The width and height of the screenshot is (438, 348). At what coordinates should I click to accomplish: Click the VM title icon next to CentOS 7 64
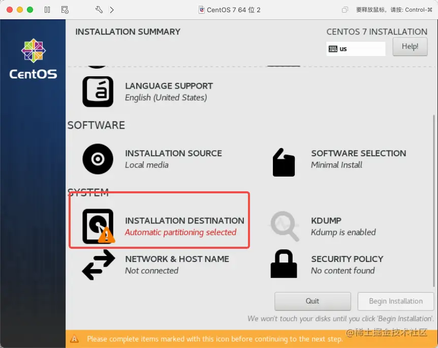click(201, 10)
